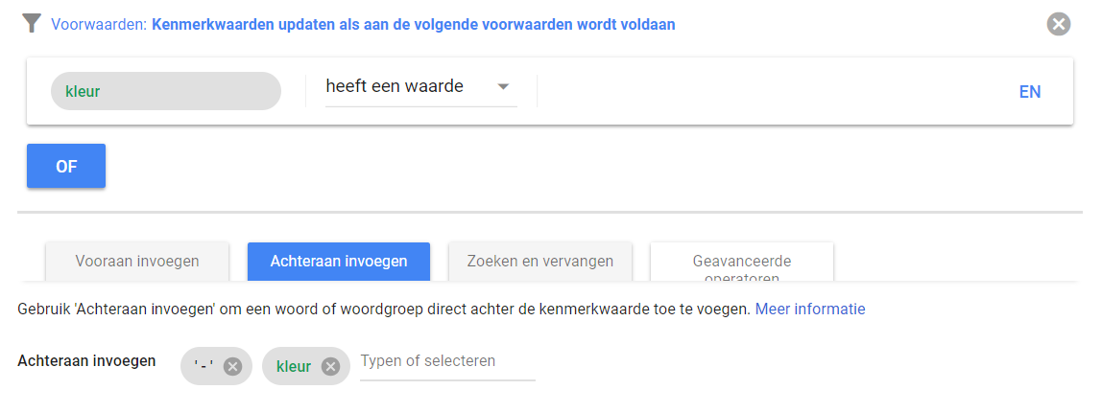Remove the kleur chip from Achteraan invoegen

click(330, 366)
